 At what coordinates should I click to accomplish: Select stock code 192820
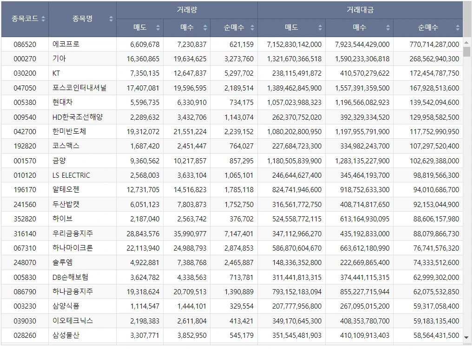tap(25, 147)
